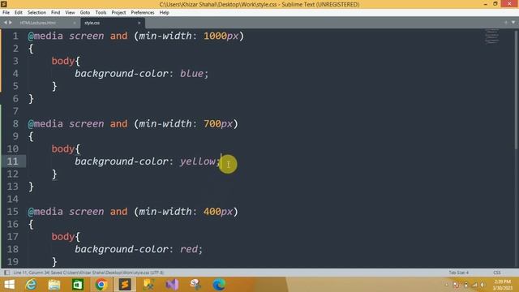Screen dimensions: 519x292
Task: Open the taskbar clock and date
Action: pos(503,285)
